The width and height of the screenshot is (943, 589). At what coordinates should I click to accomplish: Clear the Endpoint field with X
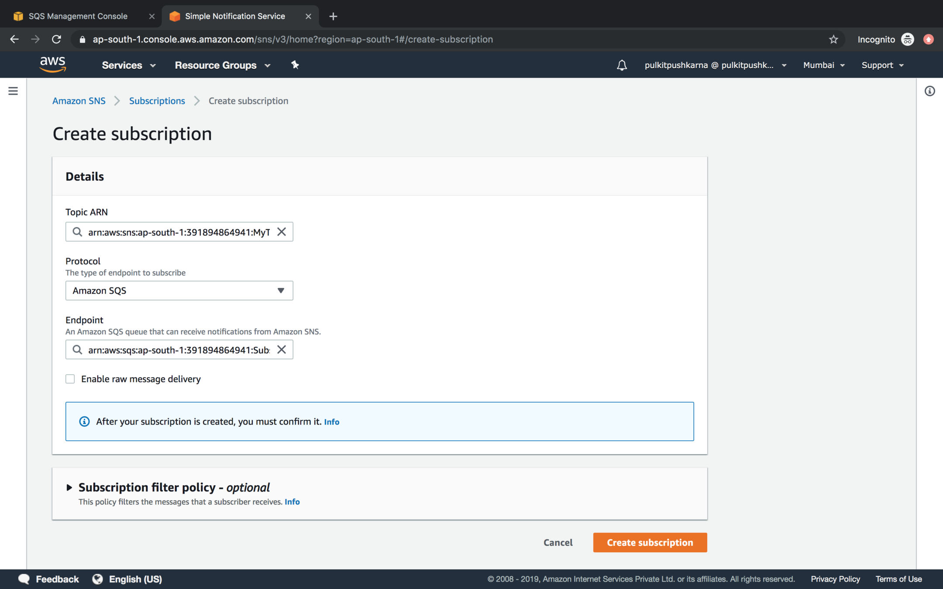(x=282, y=349)
